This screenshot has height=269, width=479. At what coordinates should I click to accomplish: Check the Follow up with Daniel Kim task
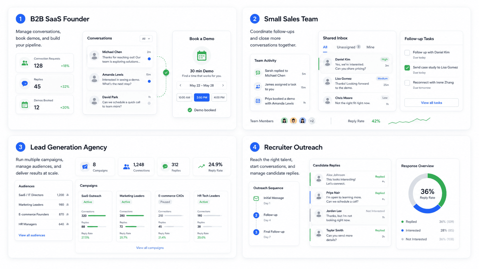(407, 53)
